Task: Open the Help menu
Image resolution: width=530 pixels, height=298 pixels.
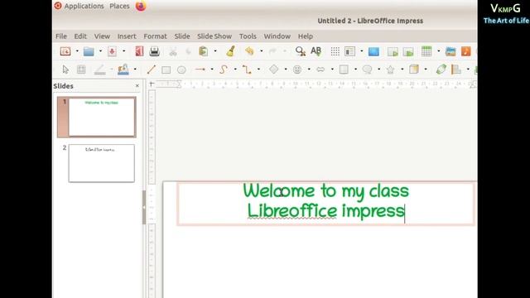Action: (306, 36)
